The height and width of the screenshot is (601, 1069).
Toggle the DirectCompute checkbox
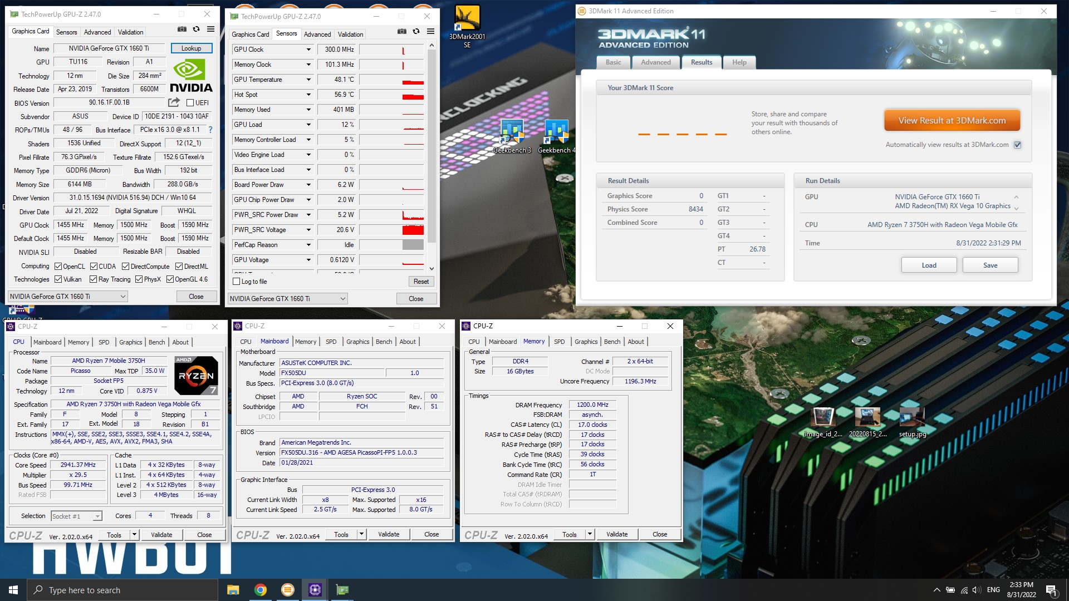(125, 267)
